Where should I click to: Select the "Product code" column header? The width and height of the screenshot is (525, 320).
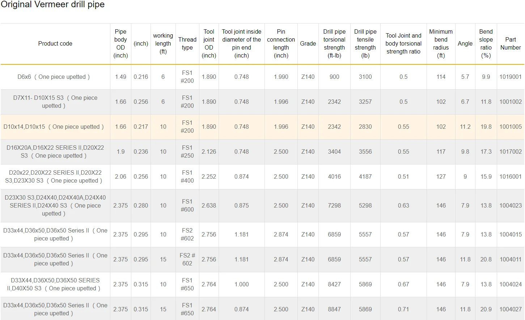click(55, 43)
